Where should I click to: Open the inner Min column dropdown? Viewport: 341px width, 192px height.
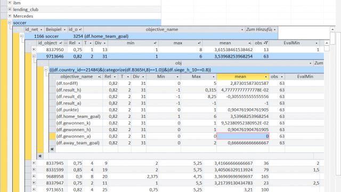click(x=177, y=77)
